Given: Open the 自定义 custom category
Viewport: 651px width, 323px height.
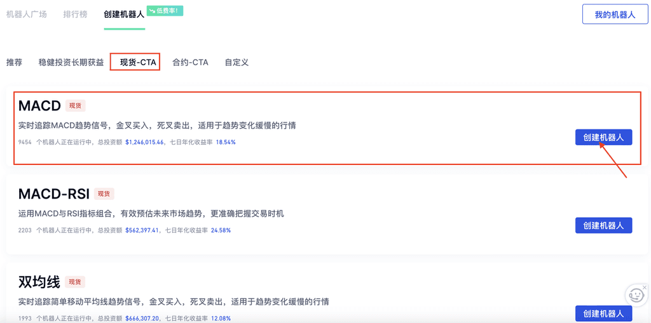Looking at the screenshot, I should tap(236, 62).
